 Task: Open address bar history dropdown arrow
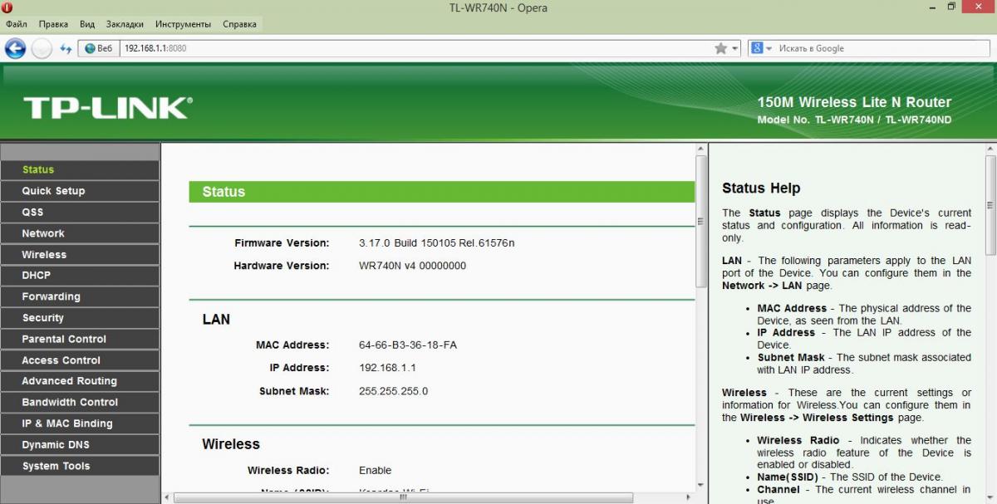[x=735, y=49]
